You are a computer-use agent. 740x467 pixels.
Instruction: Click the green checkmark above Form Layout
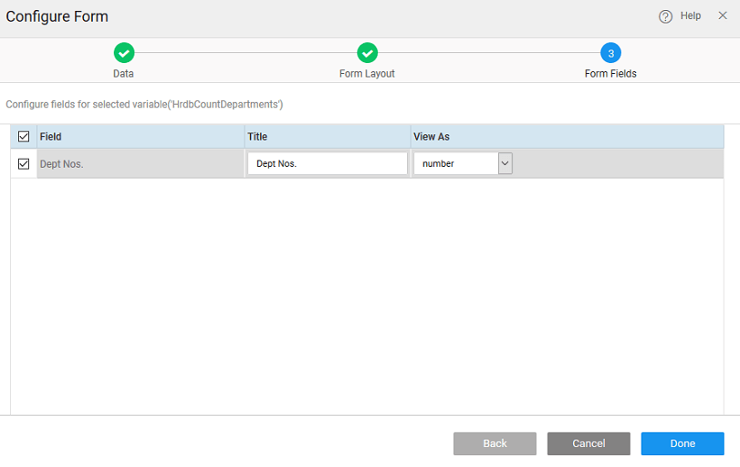[367, 53]
